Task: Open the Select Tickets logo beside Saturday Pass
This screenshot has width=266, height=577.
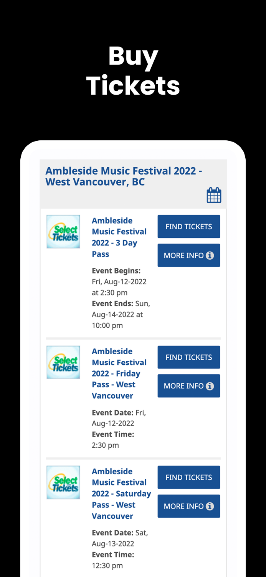Action: coord(63,482)
